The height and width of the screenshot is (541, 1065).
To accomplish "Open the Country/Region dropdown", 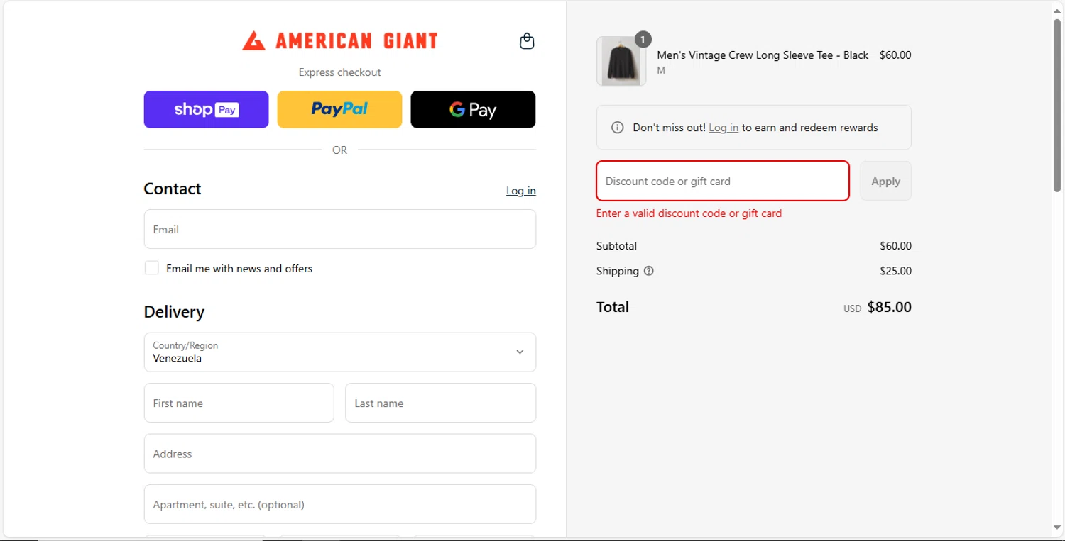I will tap(339, 352).
